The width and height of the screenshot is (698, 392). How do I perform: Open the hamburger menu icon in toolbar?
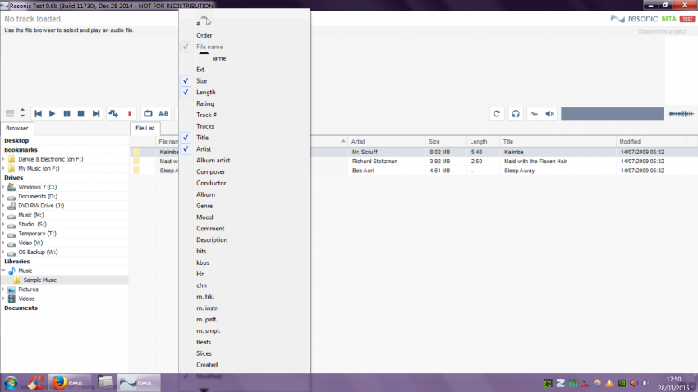pos(10,114)
